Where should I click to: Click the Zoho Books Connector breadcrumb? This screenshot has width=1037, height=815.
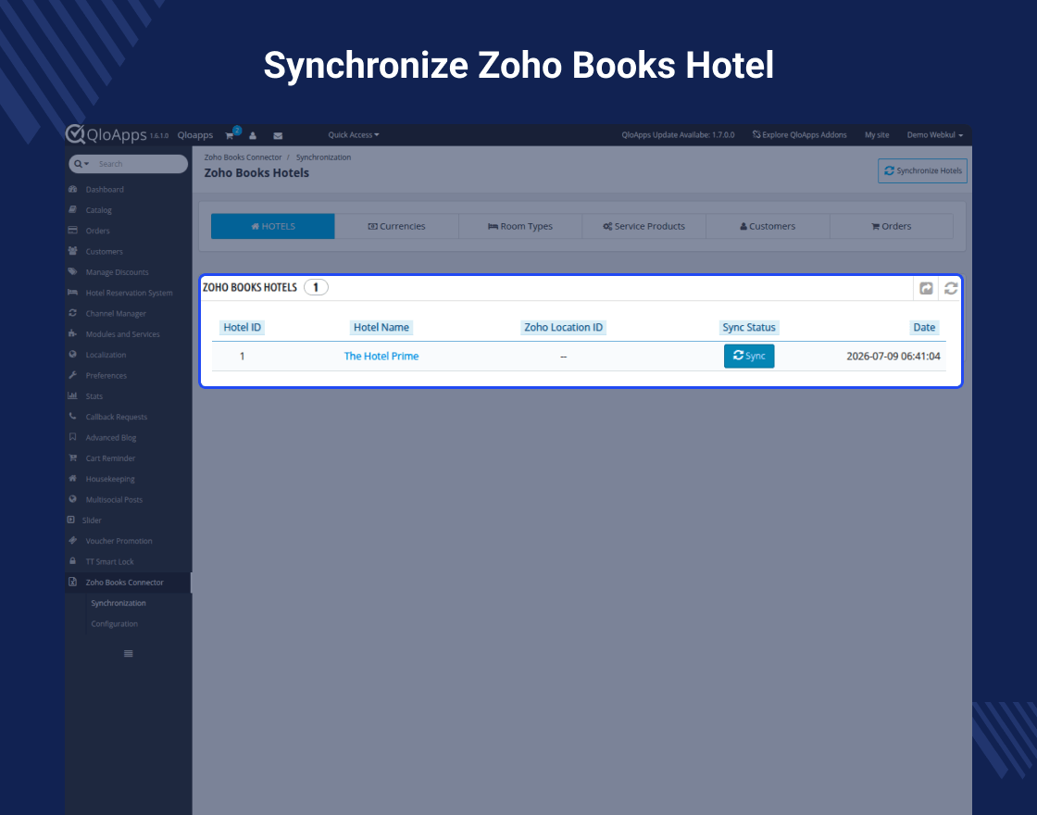coord(243,157)
